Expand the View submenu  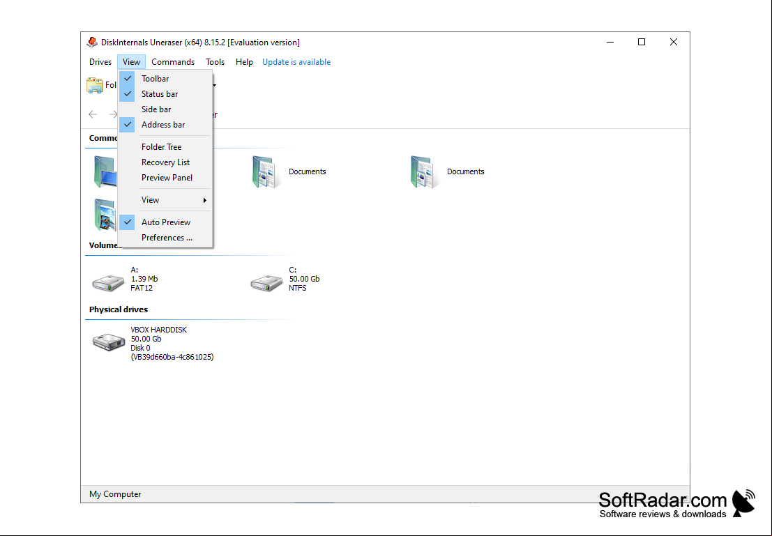[x=165, y=200]
